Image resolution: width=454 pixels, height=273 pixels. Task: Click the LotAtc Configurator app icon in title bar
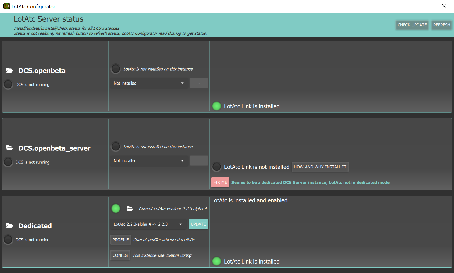7,6
